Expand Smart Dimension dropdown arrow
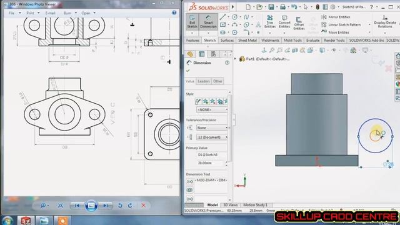 click(x=208, y=33)
